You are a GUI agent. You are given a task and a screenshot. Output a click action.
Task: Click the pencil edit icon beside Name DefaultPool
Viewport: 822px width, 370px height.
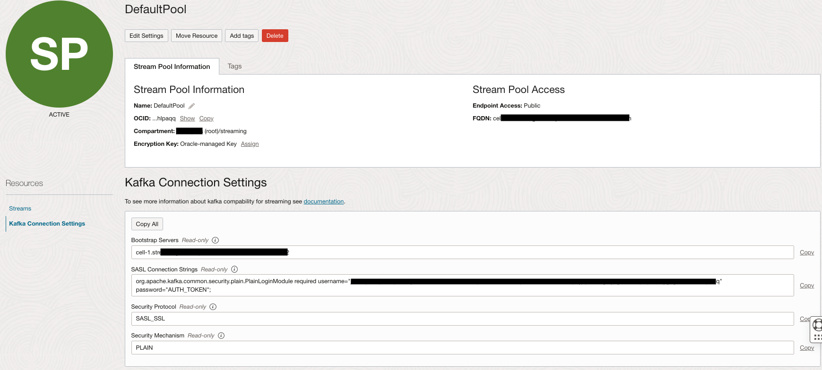coord(191,106)
